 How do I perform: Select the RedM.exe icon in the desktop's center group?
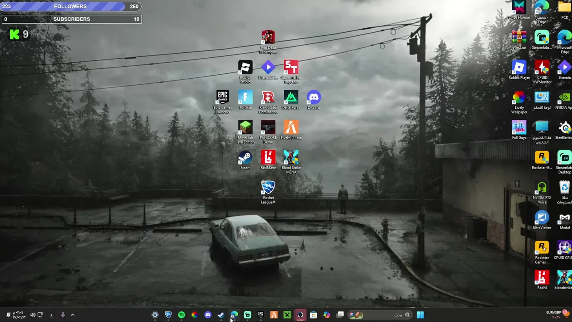[268, 160]
